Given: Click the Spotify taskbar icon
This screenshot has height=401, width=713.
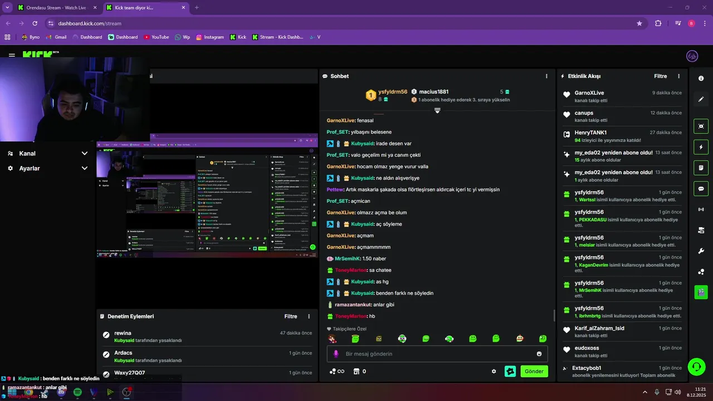Looking at the screenshot, I should pos(77,392).
